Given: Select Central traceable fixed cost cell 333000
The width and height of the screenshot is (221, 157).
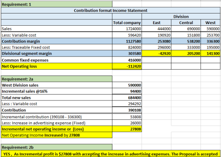Looking at the screenshot, I should [x=186, y=47].
